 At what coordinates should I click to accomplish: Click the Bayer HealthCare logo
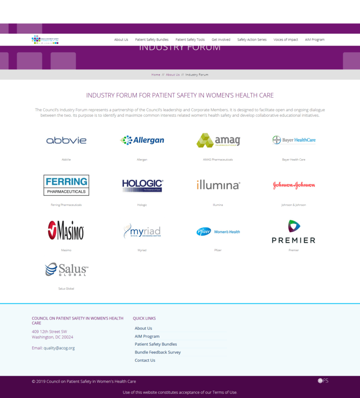pos(294,140)
